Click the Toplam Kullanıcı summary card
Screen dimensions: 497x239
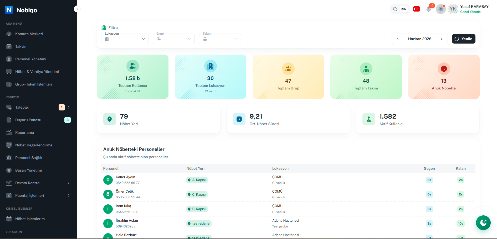133,77
